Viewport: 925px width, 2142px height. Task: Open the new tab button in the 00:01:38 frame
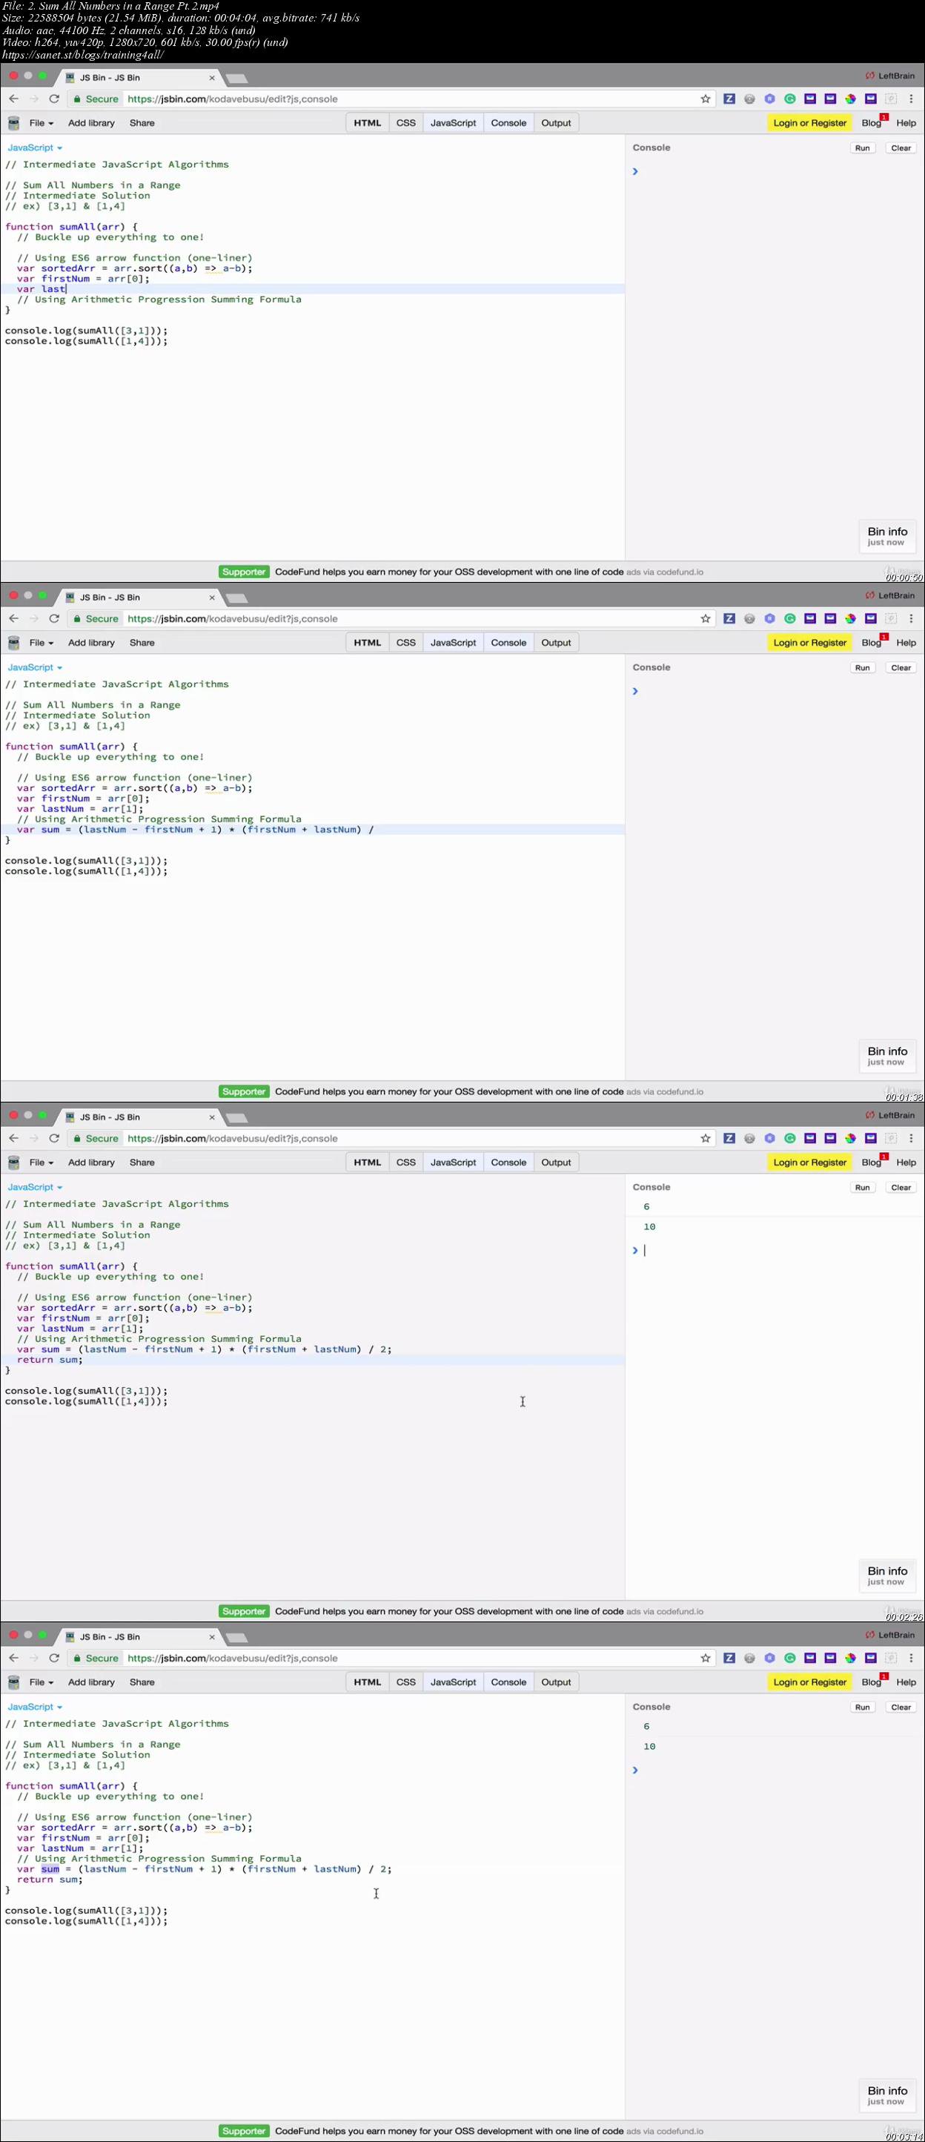click(x=237, y=598)
